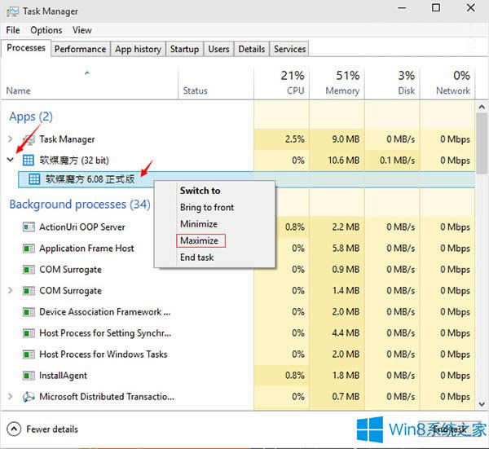Viewport: 489px width, 449px height.
Task: Switch to the Performance tab
Action: click(x=80, y=49)
